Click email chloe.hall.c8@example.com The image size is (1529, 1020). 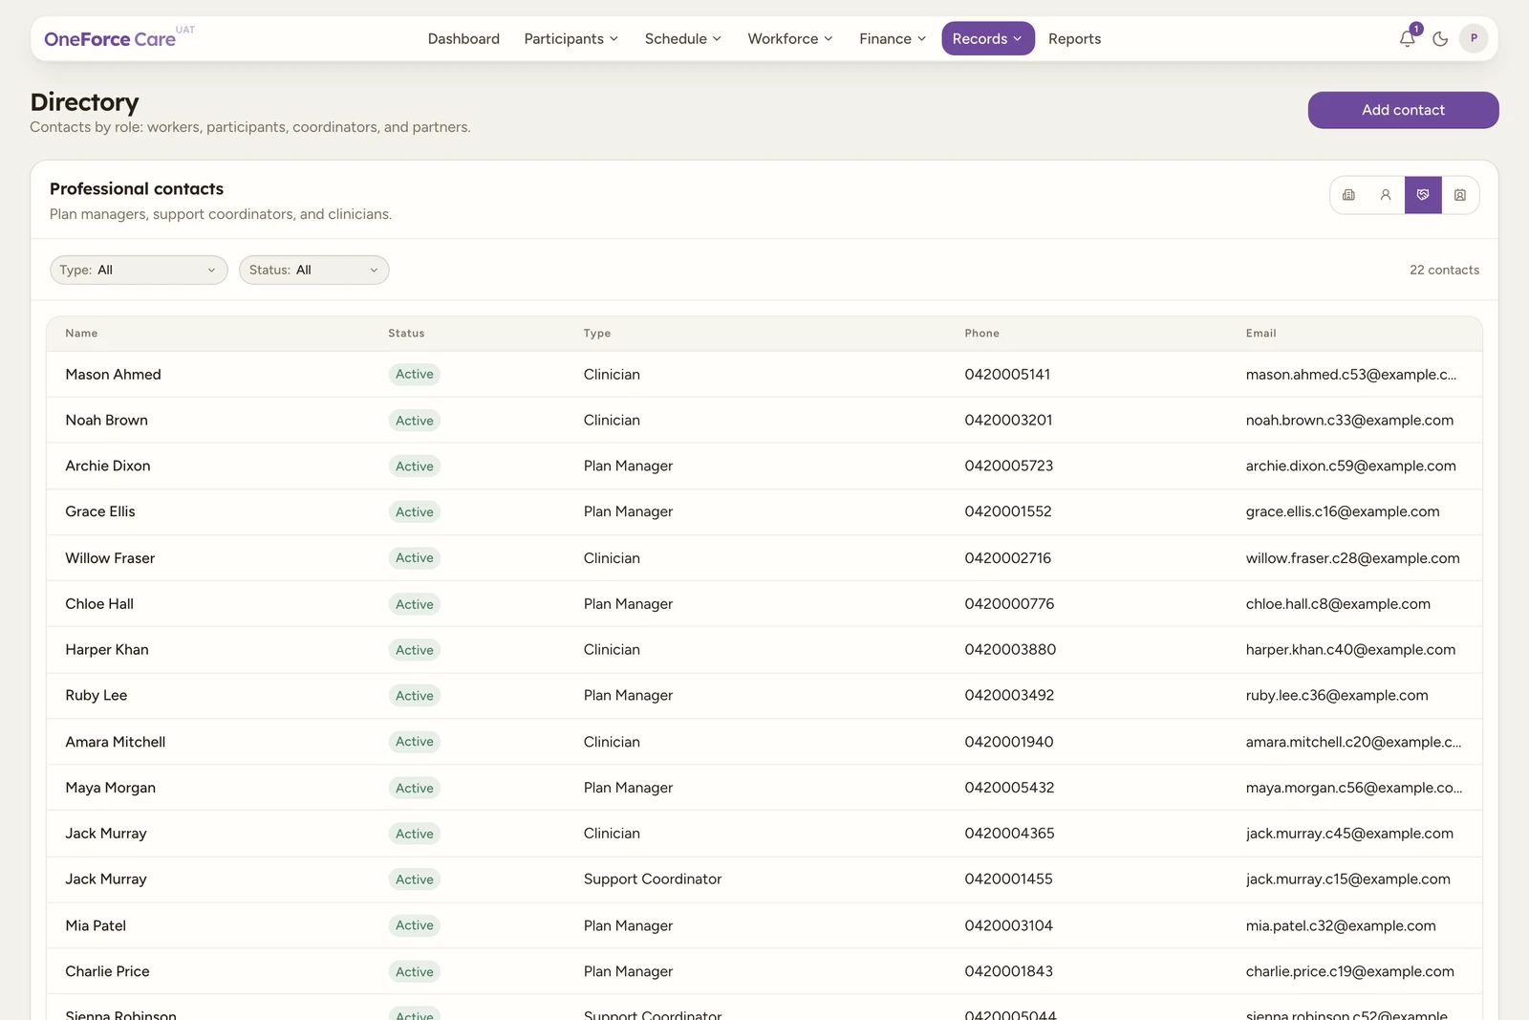tap(1338, 604)
